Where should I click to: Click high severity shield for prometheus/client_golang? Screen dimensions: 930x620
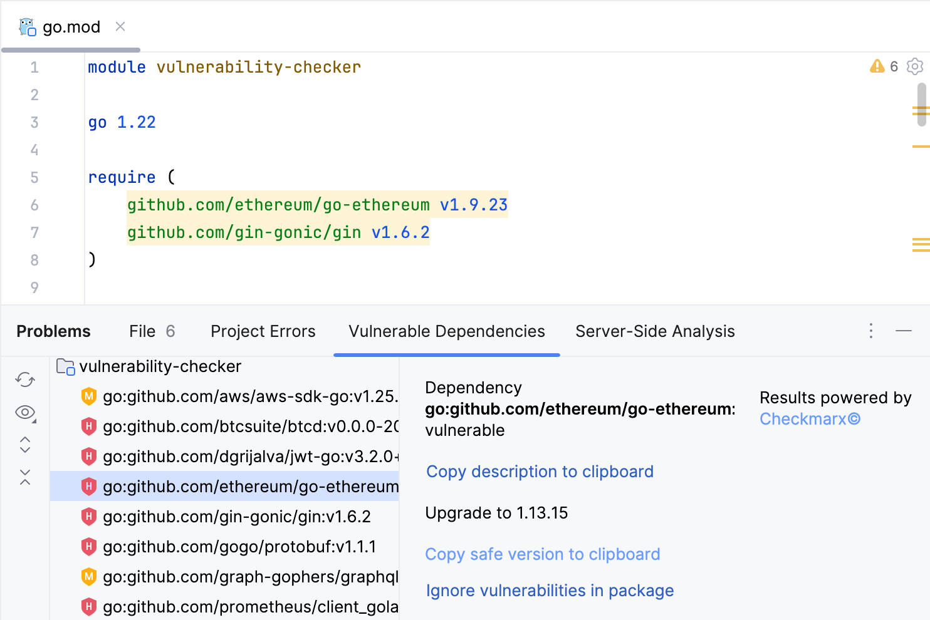[89, 607]
